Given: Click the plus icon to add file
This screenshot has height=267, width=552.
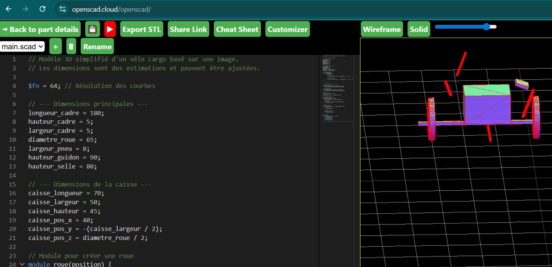Looking at the screenshot, I should pos(55,47).
